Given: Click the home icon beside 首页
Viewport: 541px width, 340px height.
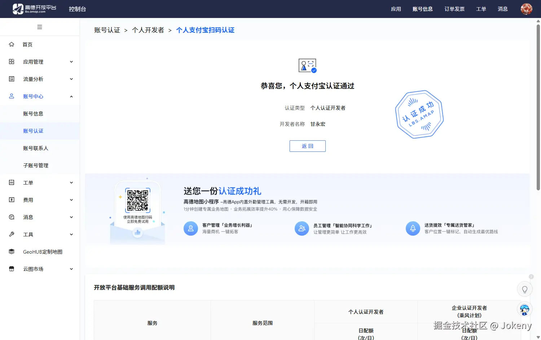Looking at the screenshot, I should (12, 44).
